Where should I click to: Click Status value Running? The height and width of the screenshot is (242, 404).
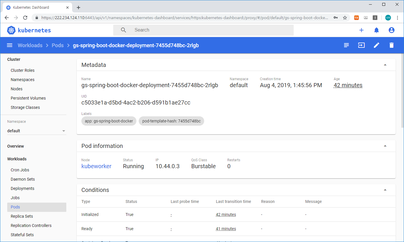[x=134, y=166]
